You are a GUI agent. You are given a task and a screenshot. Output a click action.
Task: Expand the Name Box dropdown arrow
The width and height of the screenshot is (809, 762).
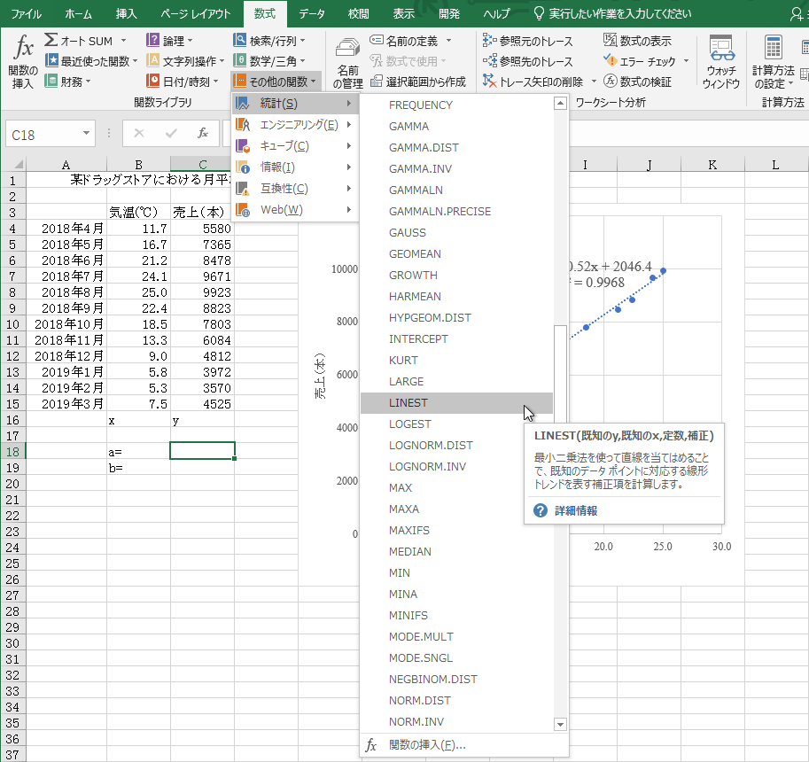(86, 134)
